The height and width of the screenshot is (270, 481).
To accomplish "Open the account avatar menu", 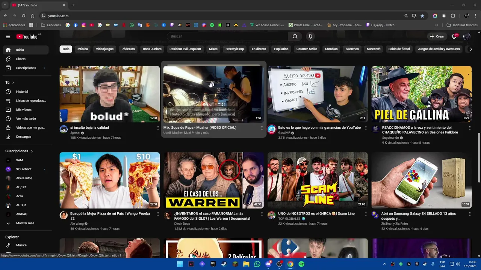I will pyautogui.click(x=467, y=36).
